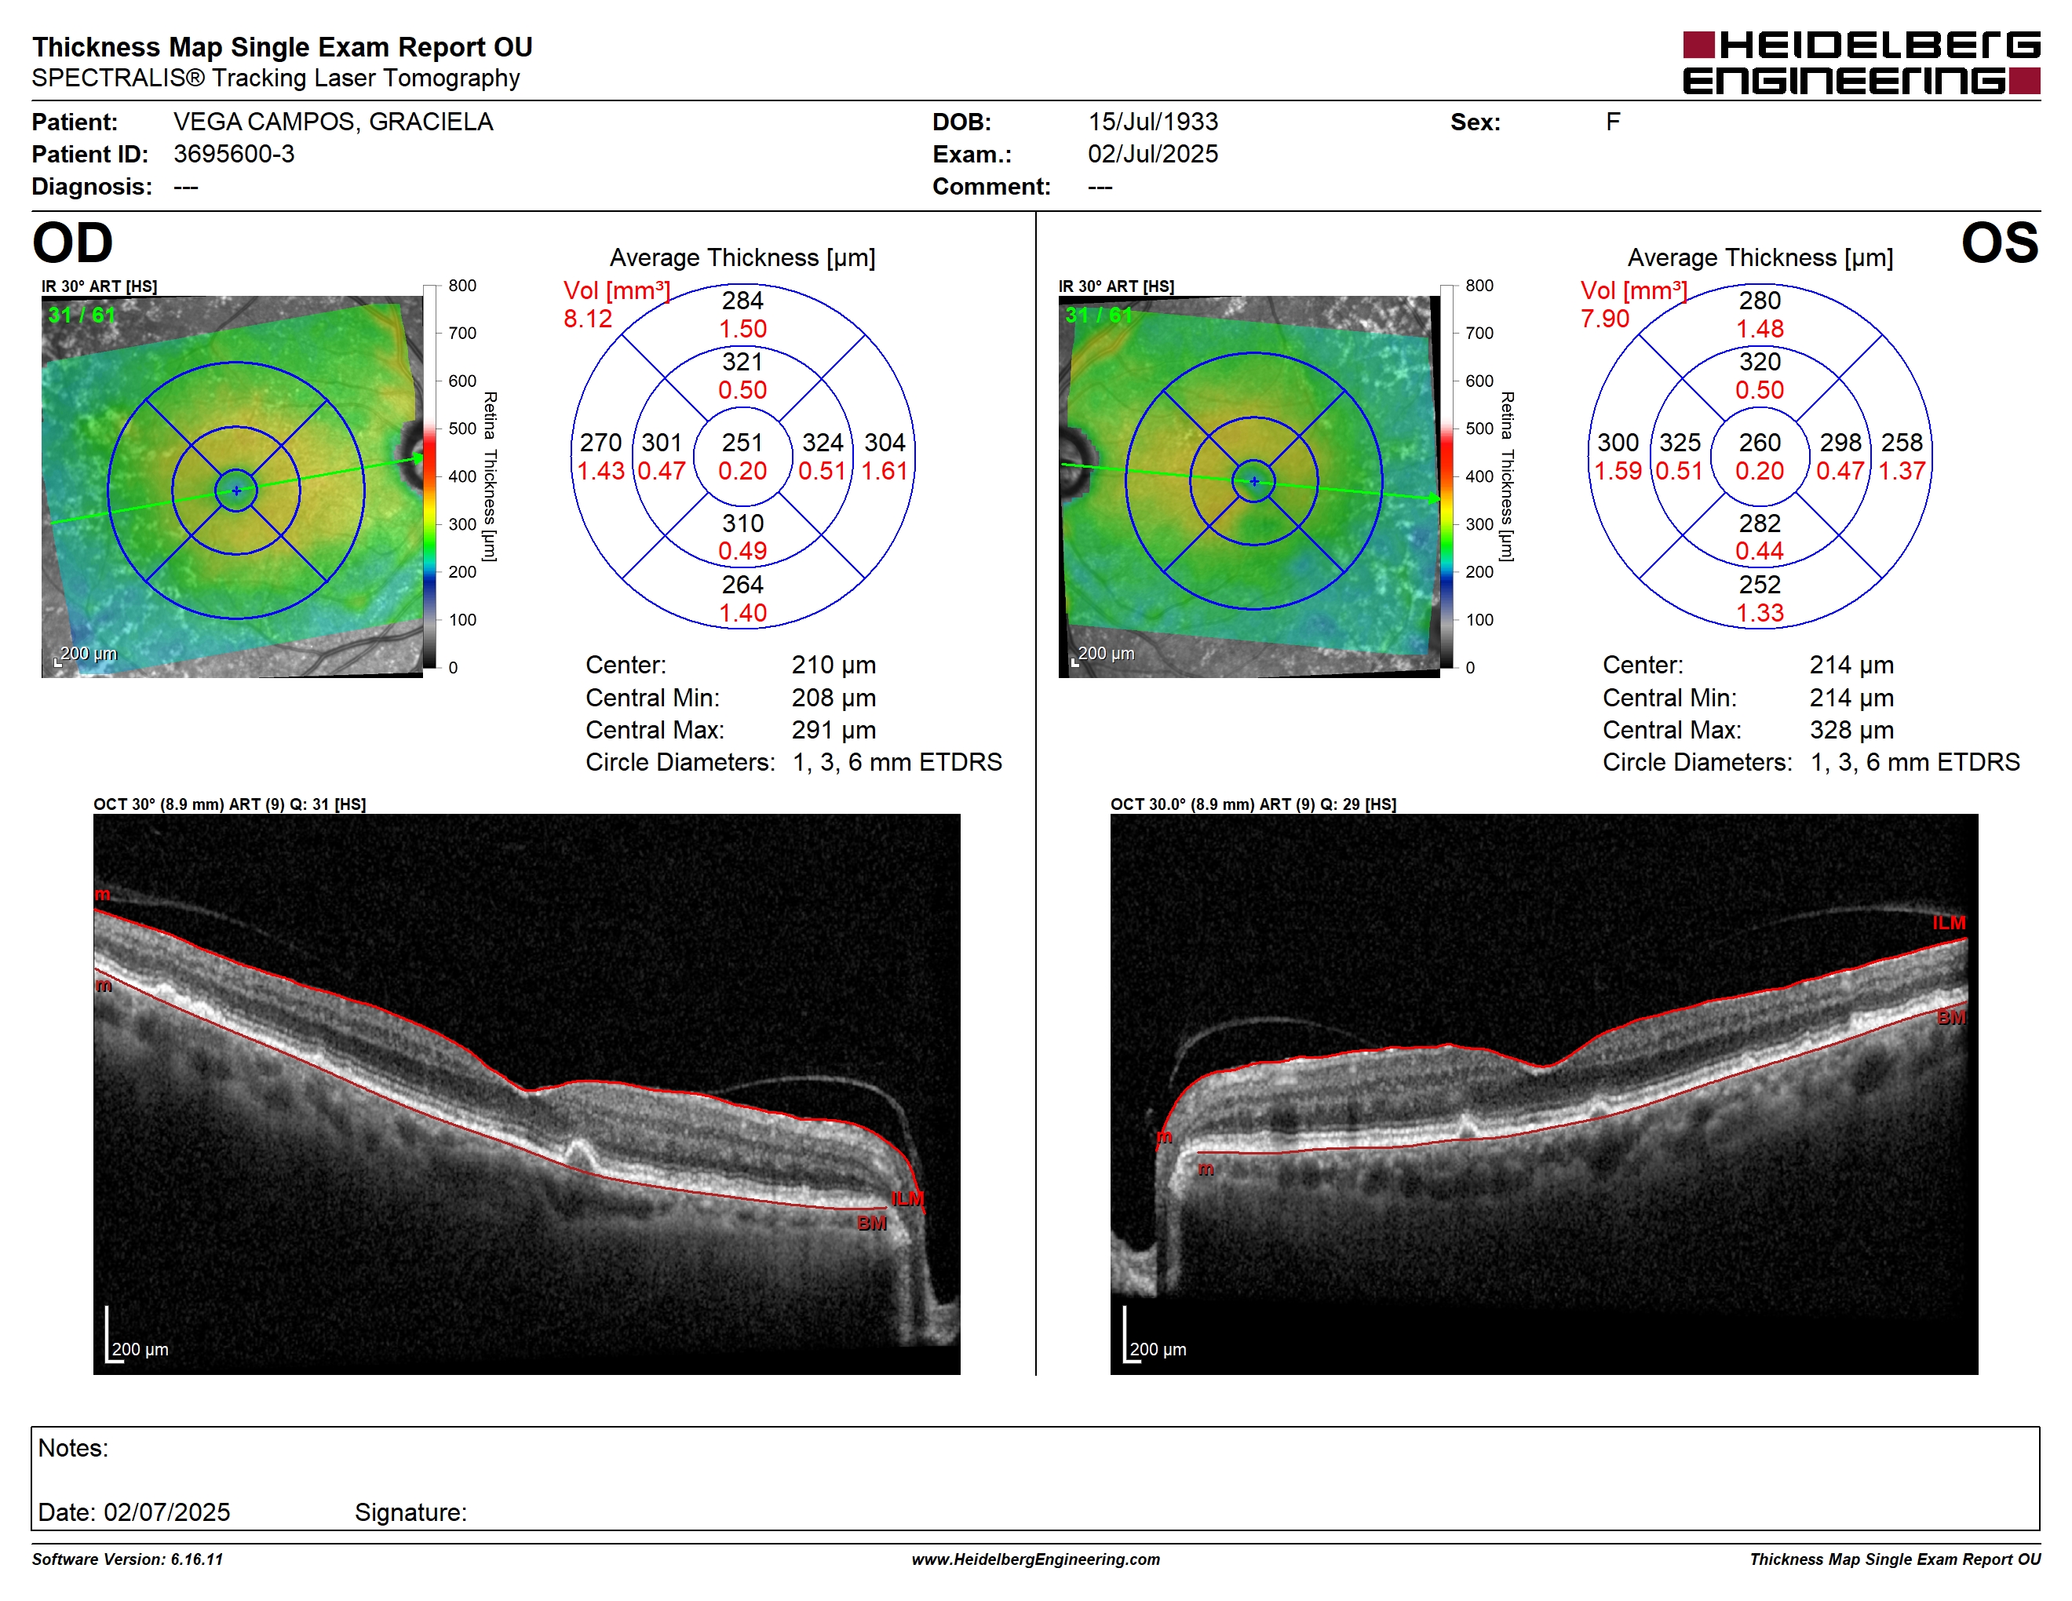Click the OD total volume 8.12

(x=587, y=319)
